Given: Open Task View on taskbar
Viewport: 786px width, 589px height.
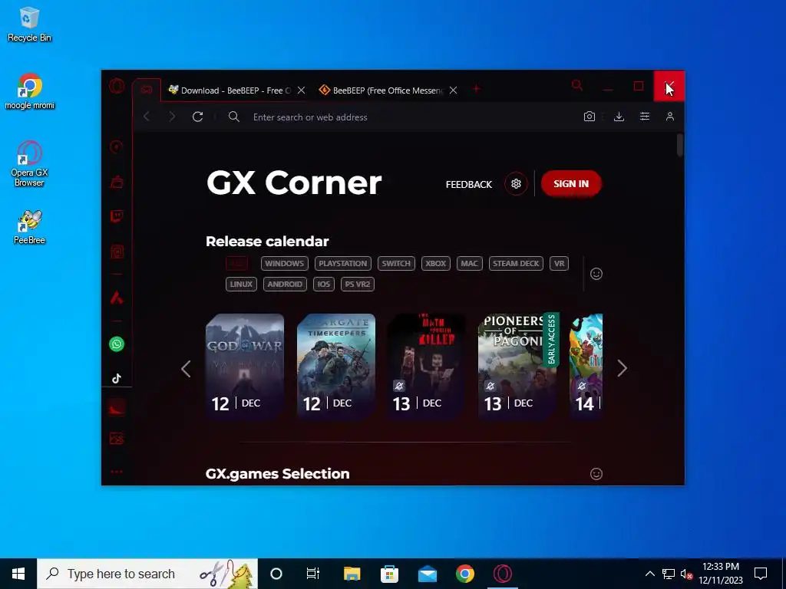Looking at the screenshot, I should (313, 574).
